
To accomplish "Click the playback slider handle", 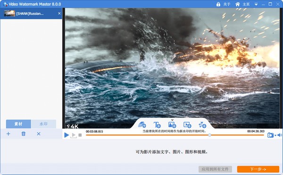I will [x=209, y=135].
